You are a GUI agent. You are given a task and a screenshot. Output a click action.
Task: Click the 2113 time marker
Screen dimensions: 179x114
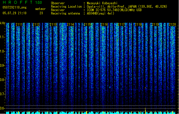click(x=53, y=25)
